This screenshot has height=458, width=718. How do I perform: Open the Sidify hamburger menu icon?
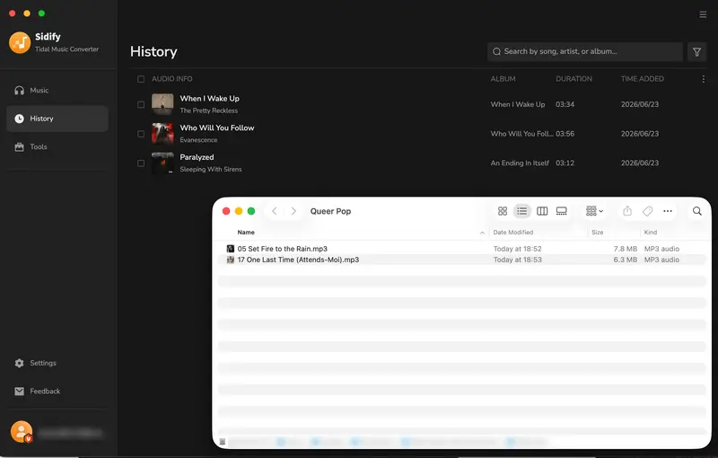pos(703,14)
